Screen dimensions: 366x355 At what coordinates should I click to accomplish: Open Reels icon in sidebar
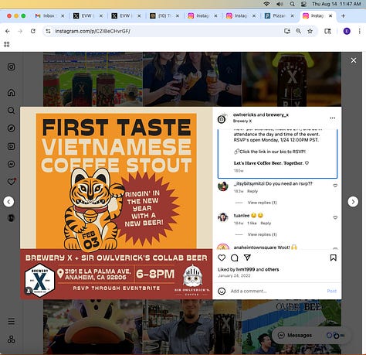(x=11, y=146)
